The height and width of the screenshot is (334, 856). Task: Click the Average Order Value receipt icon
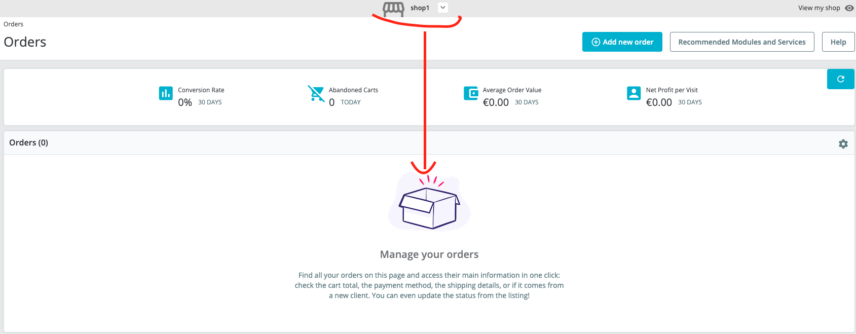pyautogui.click(x=471, y=94)
